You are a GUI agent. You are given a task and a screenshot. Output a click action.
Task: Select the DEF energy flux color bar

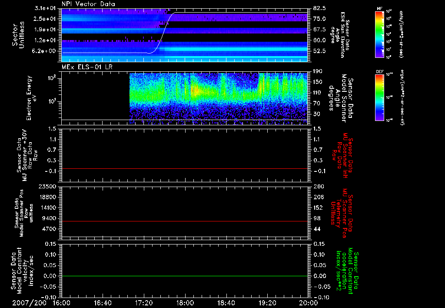tap(379, 97)
